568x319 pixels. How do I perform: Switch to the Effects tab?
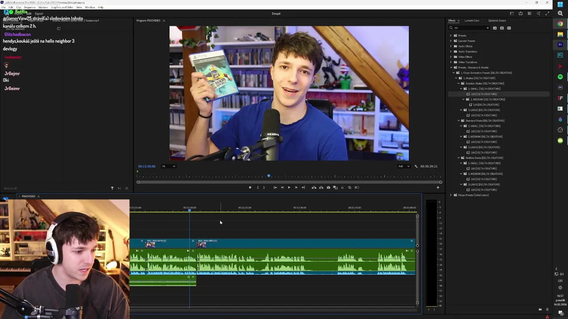coord(451,20)
